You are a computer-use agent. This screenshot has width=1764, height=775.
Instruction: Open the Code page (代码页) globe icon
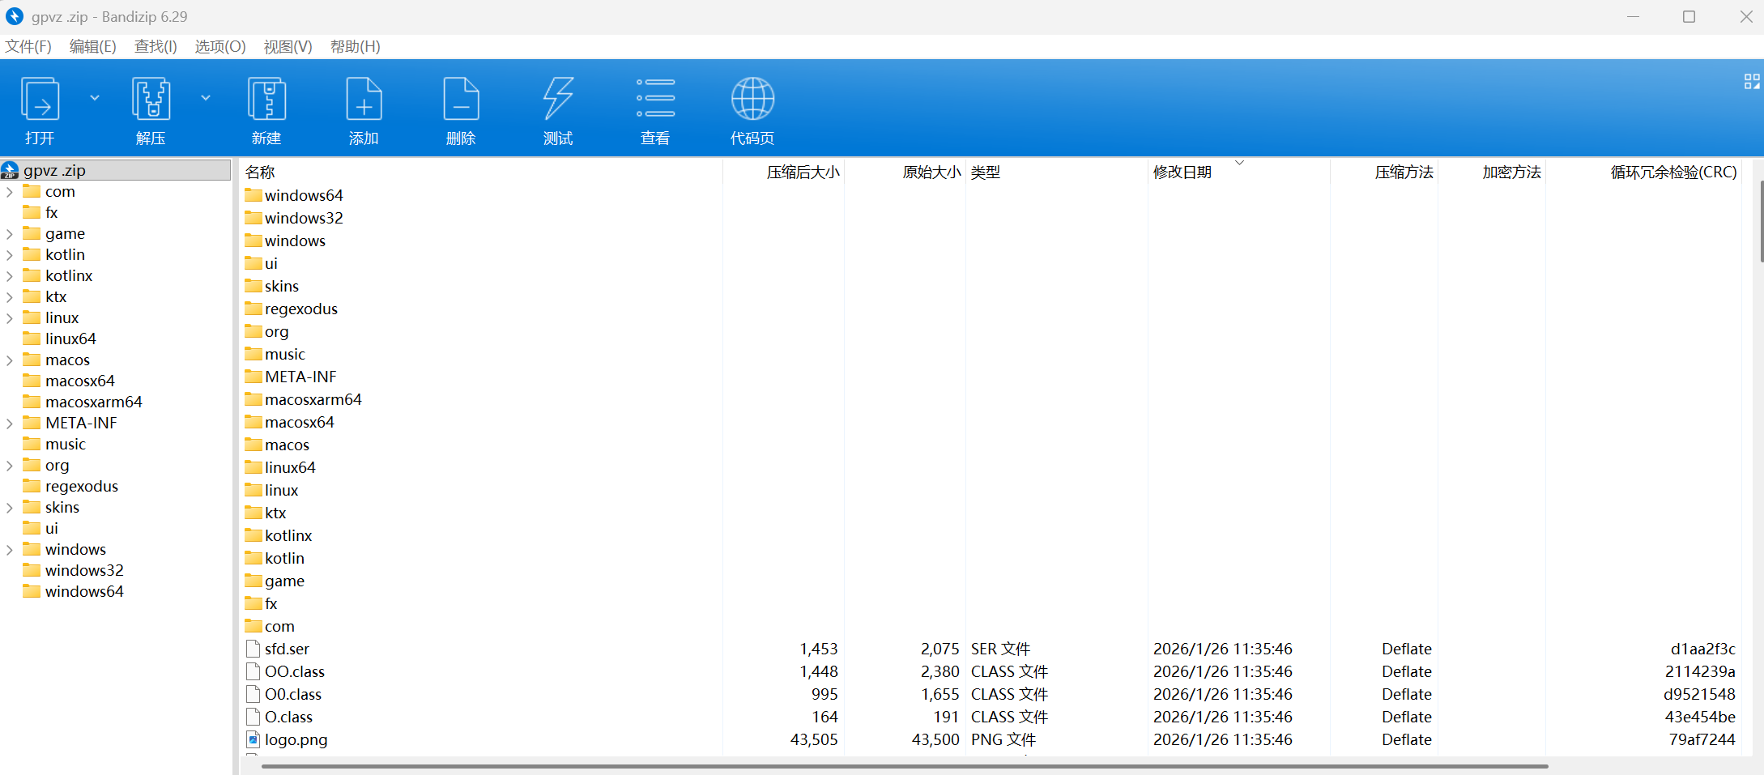pyautogui.click(x=752, y=100)
